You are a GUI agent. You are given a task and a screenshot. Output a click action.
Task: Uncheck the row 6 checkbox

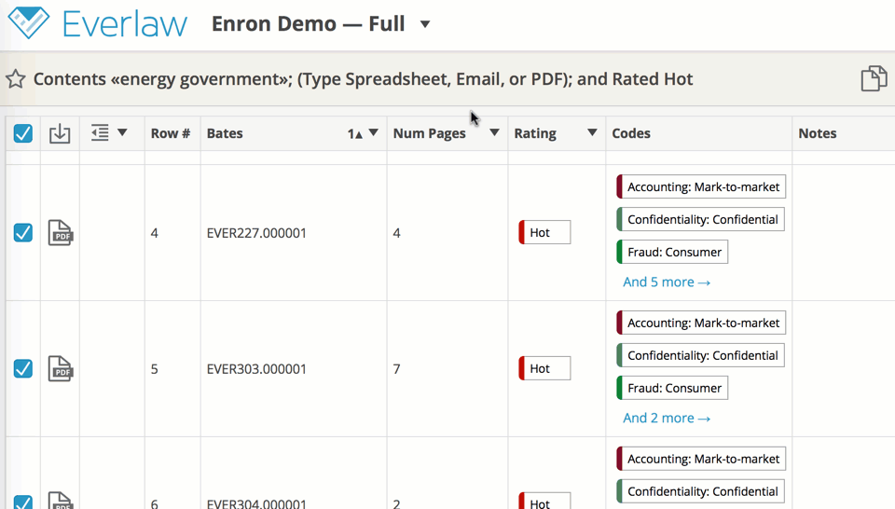(x=22, y=502)
